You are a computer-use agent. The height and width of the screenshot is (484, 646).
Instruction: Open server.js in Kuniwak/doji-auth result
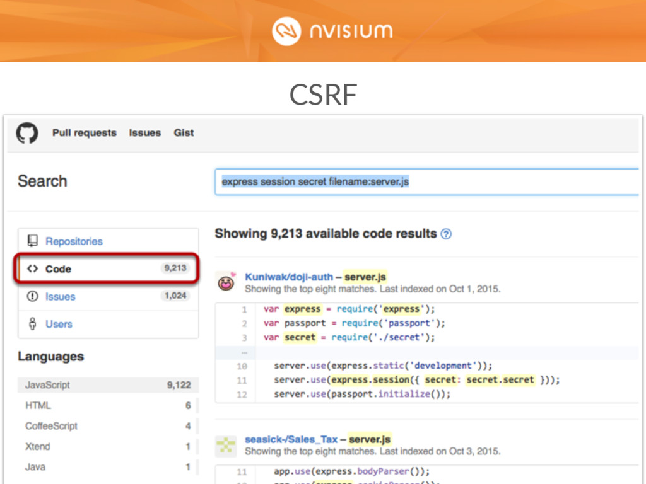tap(365, 277)
